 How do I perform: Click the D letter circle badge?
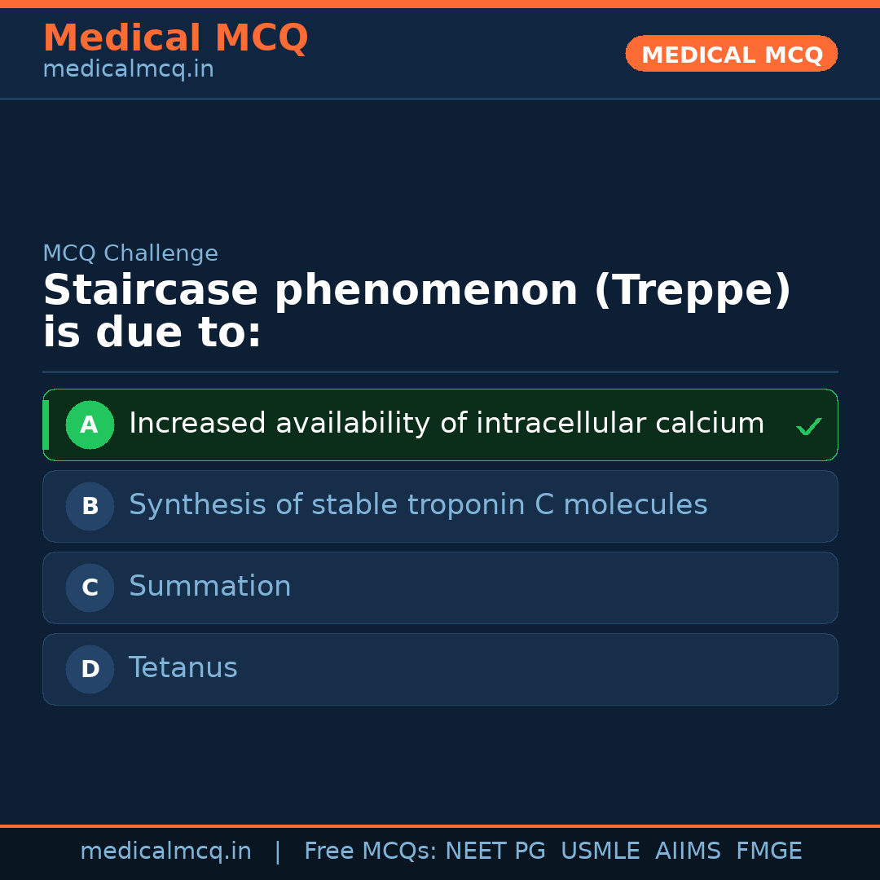pos(90,669)
